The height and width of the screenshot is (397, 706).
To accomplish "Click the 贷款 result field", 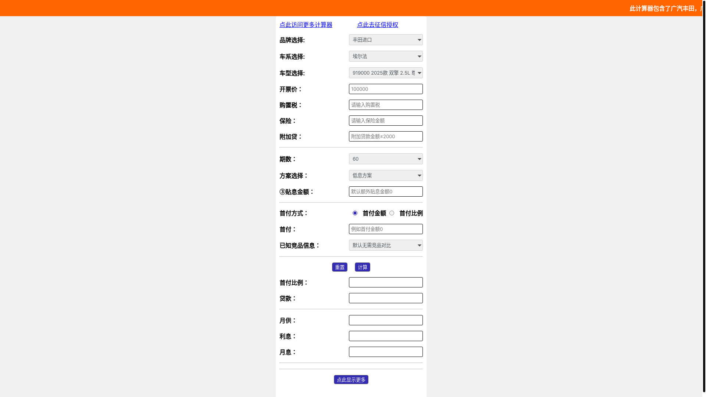I will [386, 298].
